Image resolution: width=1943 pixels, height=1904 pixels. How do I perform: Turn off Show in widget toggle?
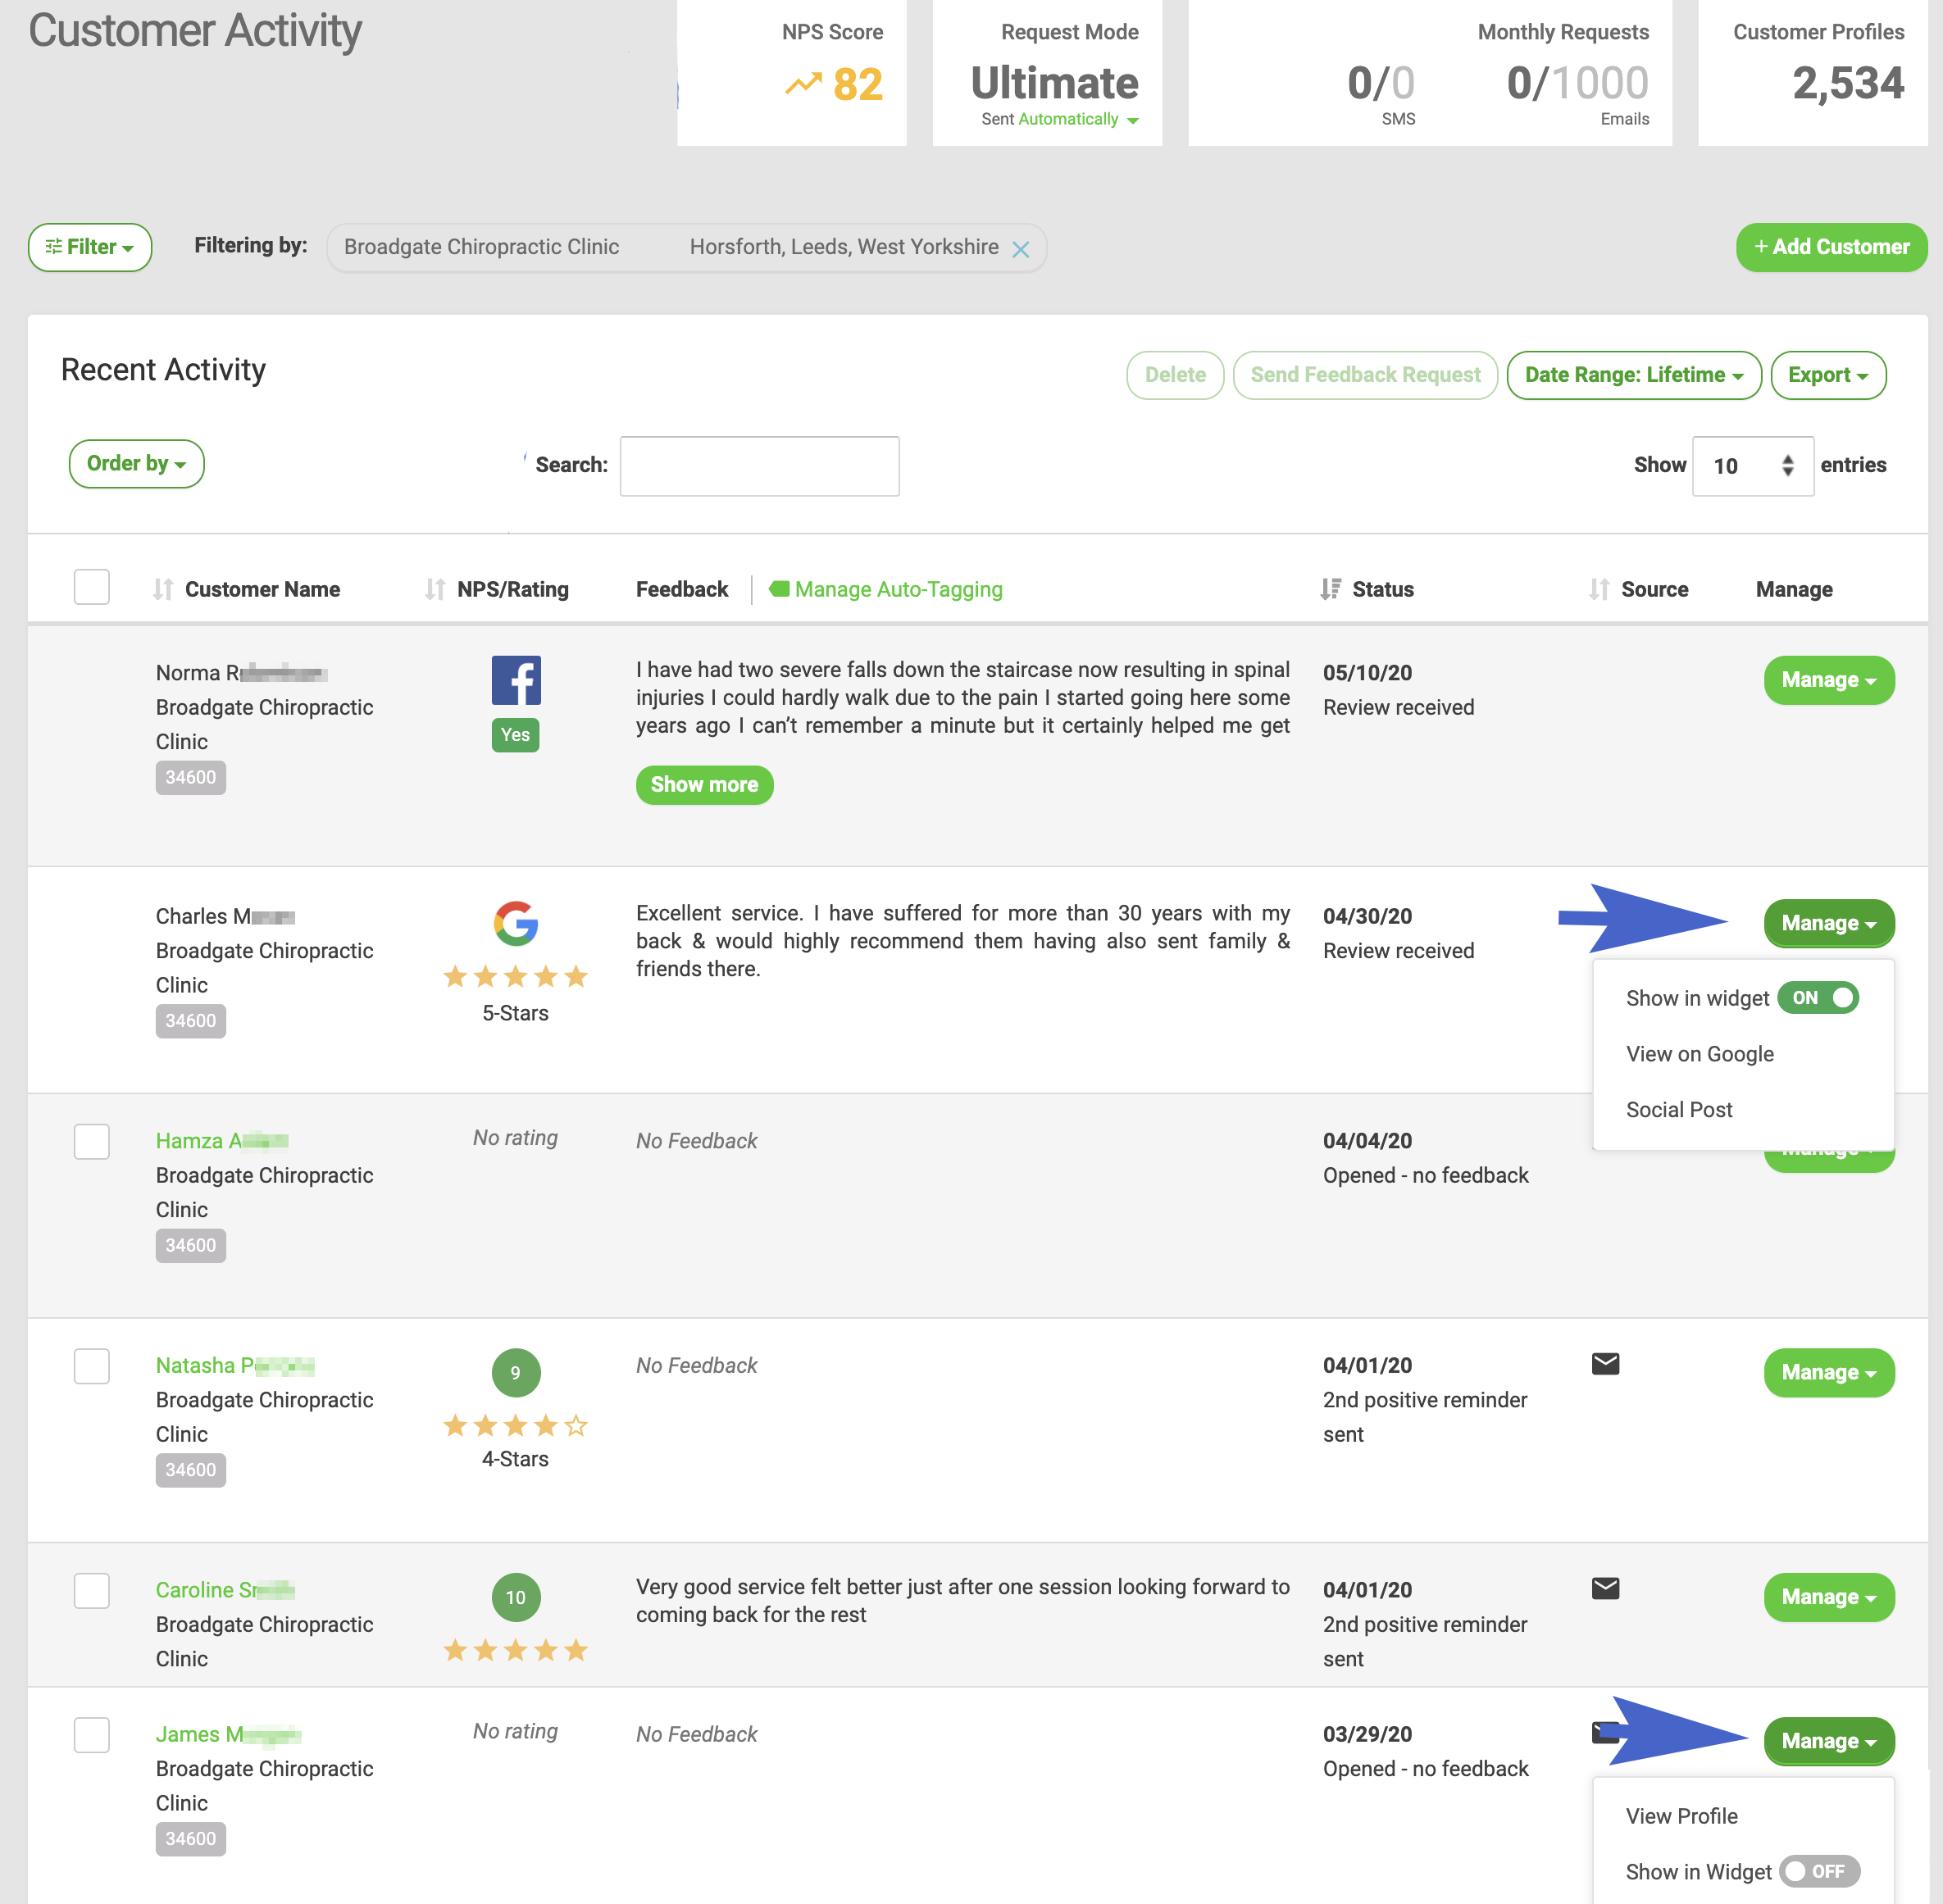coord(1818,998)
